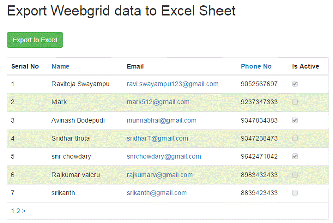The image size is (333, 223).
Task: Open email link rajkumarv@gmail.com
Action: tap(159, 175)
